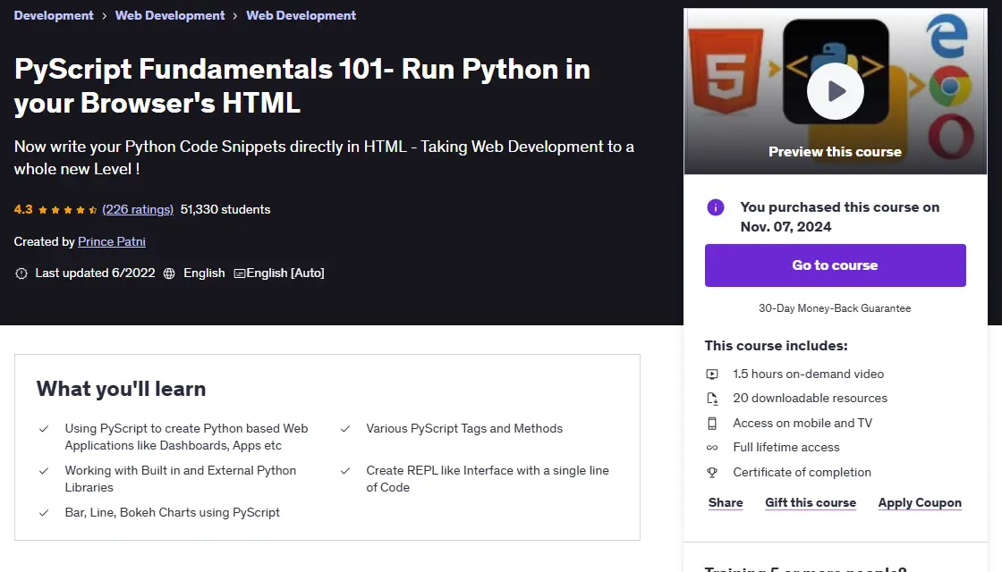Click the mobile device access icon
The height and width of the screenshot is (572, 1002).
pos(712,424)
